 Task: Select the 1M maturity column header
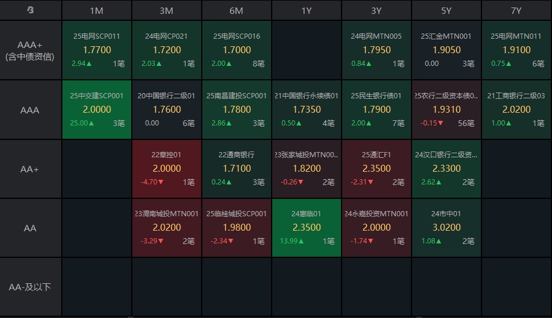tap(97, 10)
